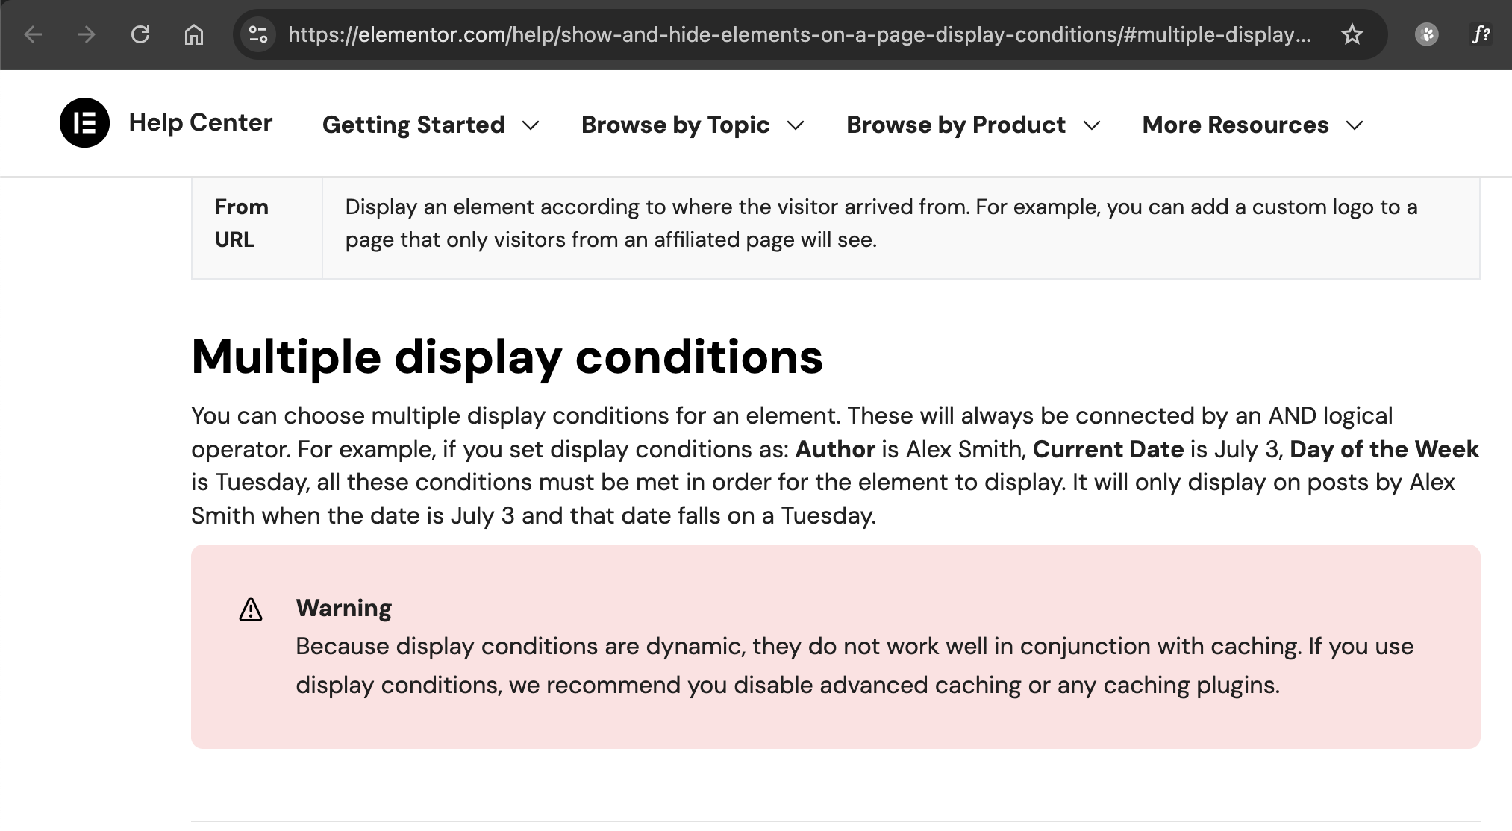The image size is (1512, 831).
Task: Open the f? extension icon
Action: [x=1481, y=34]
